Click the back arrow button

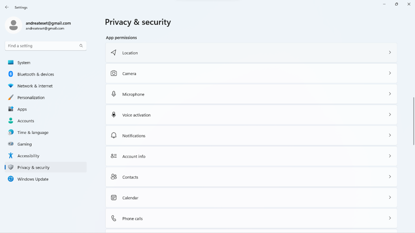pyautogui.click(x=7, y=7)
